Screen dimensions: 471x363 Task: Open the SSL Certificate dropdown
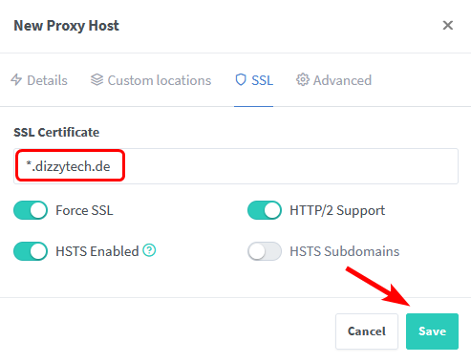(x=236, y=166)
